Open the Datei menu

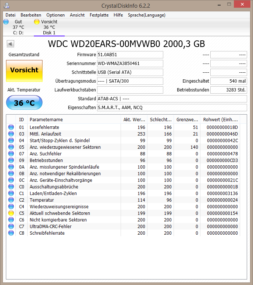[x=10, y=15]
